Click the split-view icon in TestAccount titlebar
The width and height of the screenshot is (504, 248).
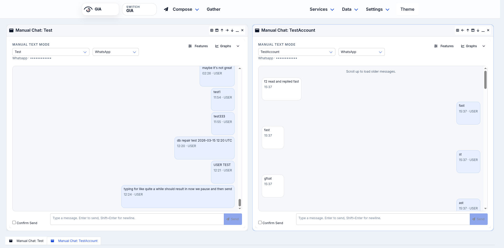point(473,30)
